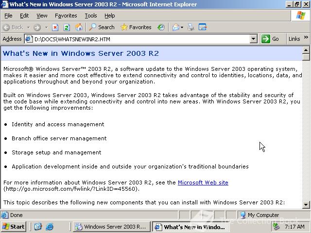Click the go.microsoft.com fwlink URL text
Viewport: 311px width, 233px height.
click(71, 189)
